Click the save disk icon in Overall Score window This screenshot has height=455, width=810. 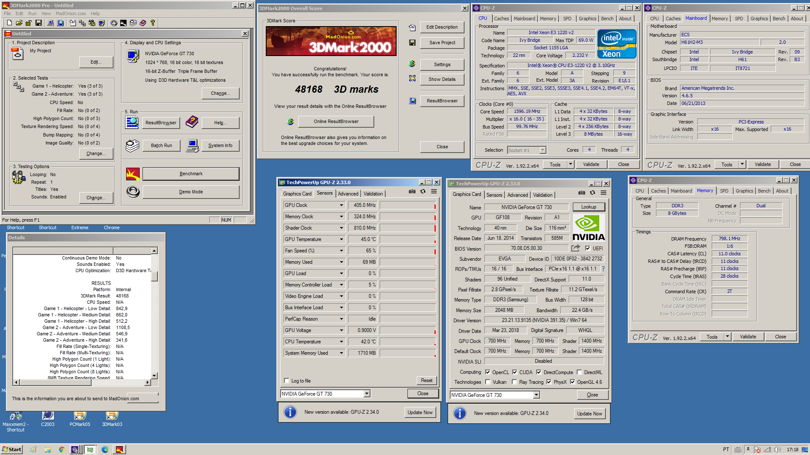click(412, 43)
